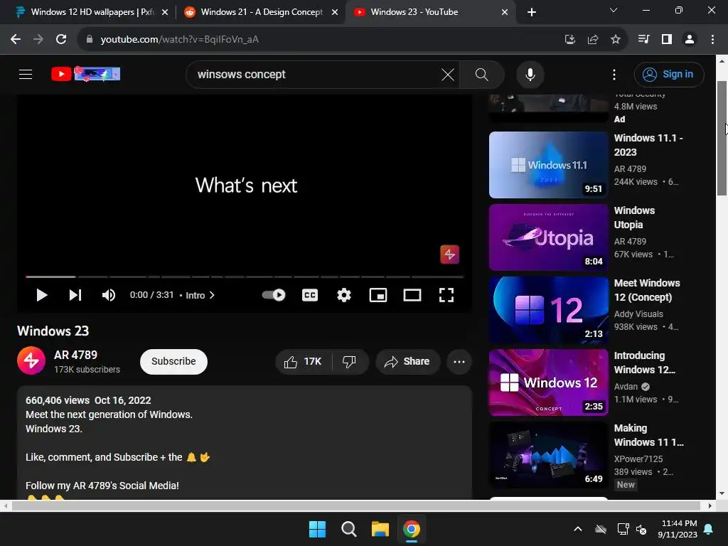The width and height of the screenshot is (728, 546).
Task: Click the channel watermark on video
Action: 449,255
